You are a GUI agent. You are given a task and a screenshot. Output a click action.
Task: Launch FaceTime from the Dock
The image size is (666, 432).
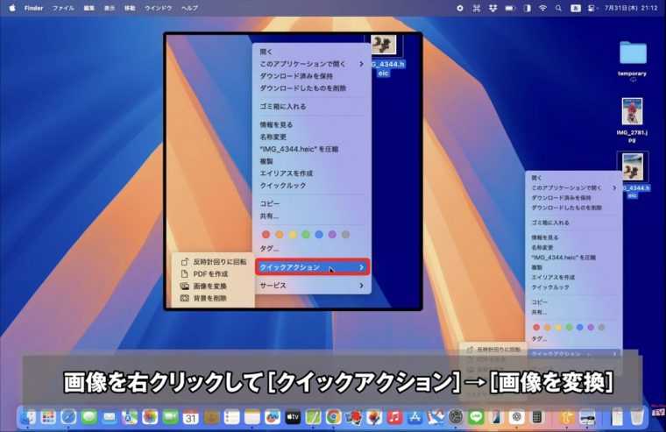[x=170, y=417]
